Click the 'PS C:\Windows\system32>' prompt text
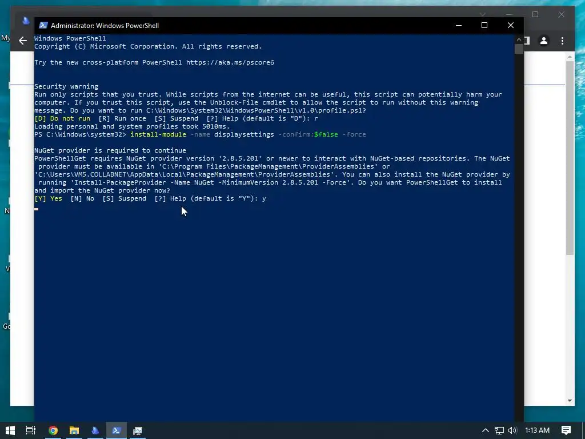This screenshot has height=439, width=585. (80, 134)
